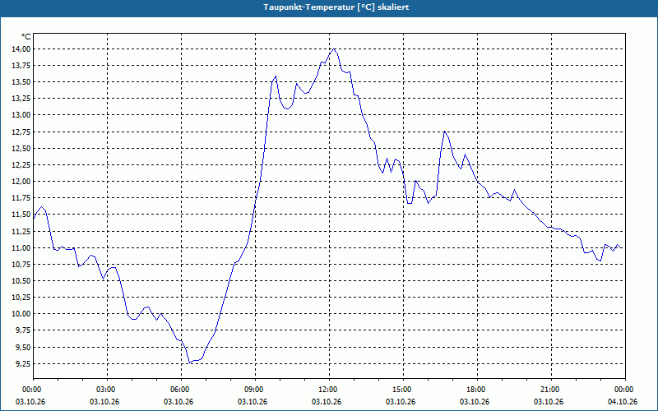Select the 9,75 y-axis label
The image size is (658, 411).
click(x=23, y=330)
